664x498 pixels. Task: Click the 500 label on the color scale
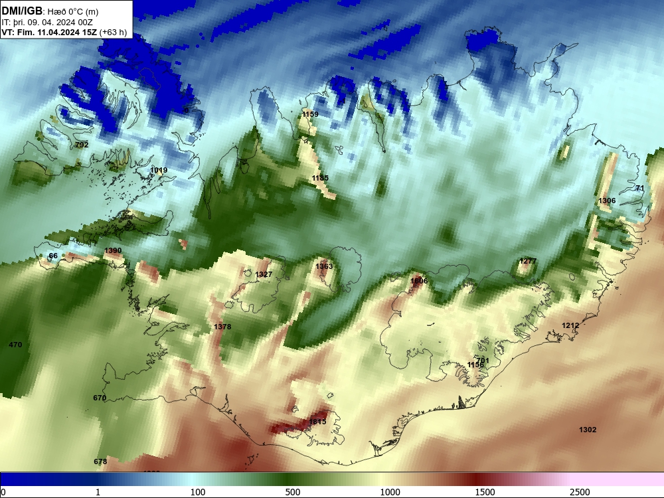(x=293, y=492)
